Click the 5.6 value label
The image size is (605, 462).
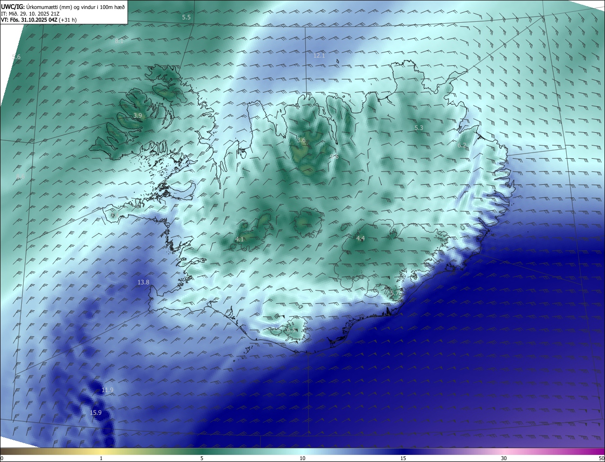(16, 57)
